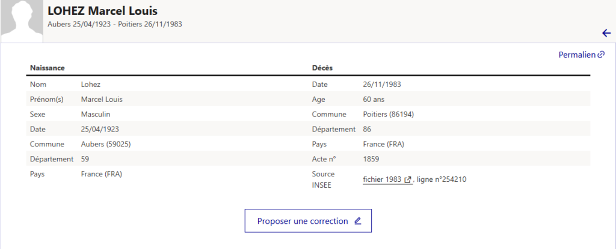Click the pencil icon in the correction button
The image size is (616, 249).
click(x=358, y=221)
